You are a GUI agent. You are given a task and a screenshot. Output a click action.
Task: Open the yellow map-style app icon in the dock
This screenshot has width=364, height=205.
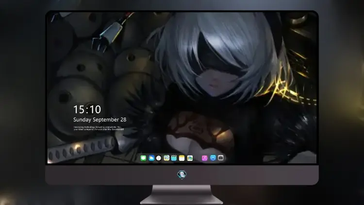tap(166, 158)
